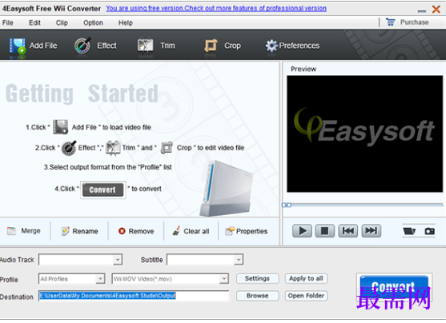446x323 pixels.
Task: Click the Open Folder button
Action: pos(306,296)
